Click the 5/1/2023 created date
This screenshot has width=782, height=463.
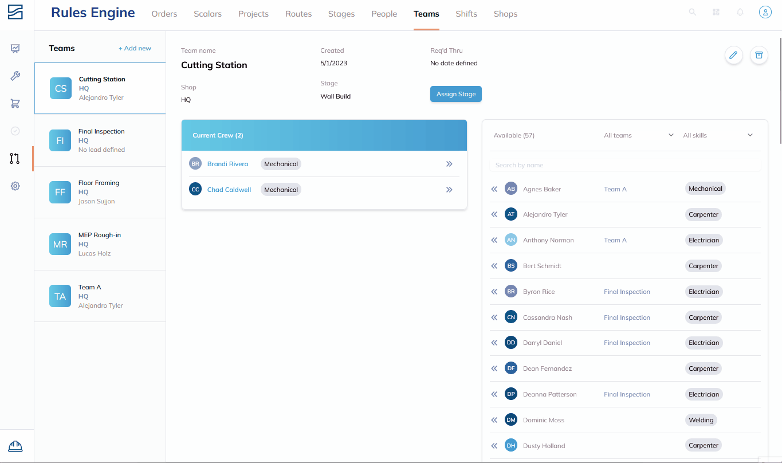(334, 63)
